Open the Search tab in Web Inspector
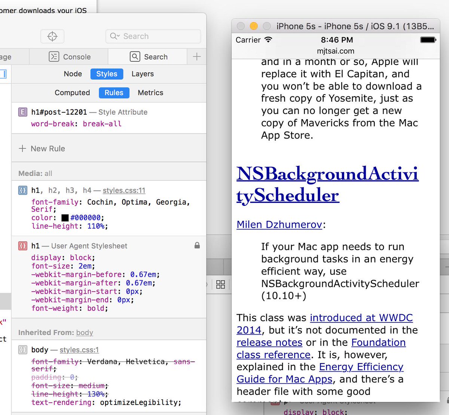Viewport: 449px width, 415px height. [x=149, y=57]
